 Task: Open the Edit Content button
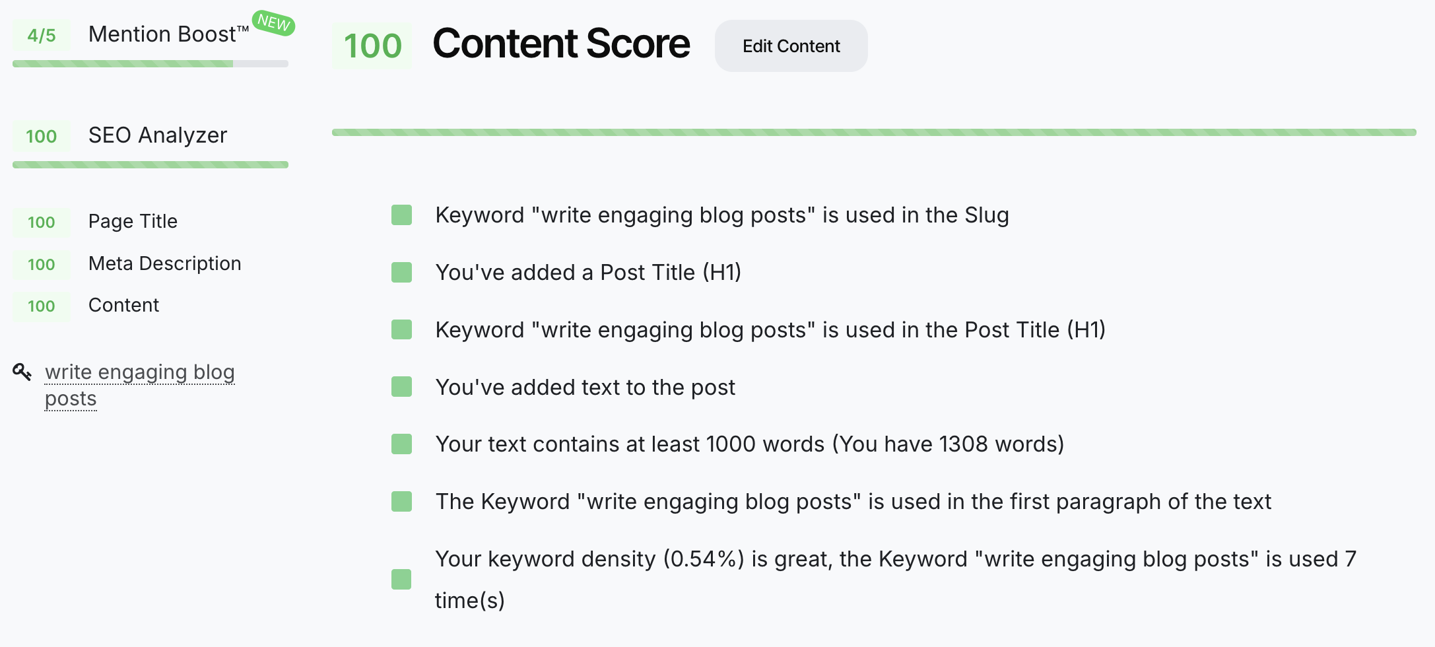[x=791, y=46]
